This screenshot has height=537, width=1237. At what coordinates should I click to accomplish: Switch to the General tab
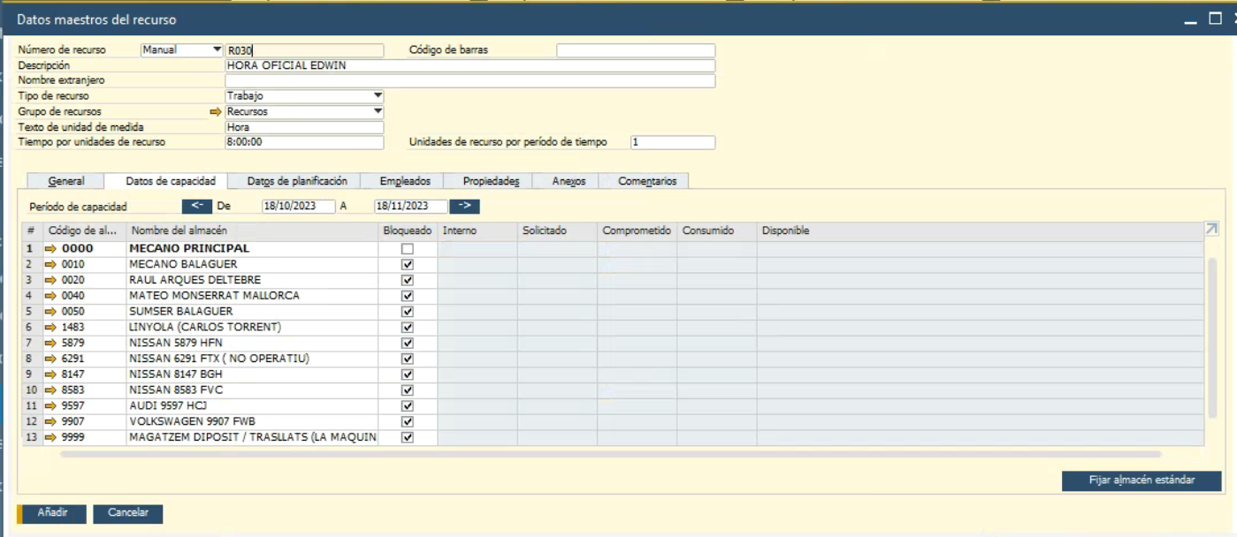pyautogui.click(x=66, y=181)
